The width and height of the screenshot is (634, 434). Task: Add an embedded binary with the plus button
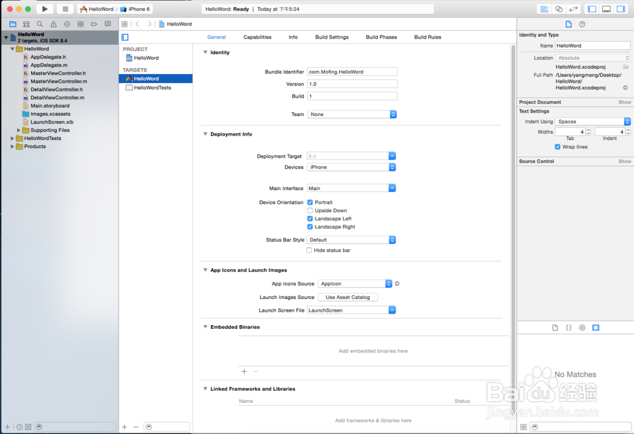coord(244,371)
